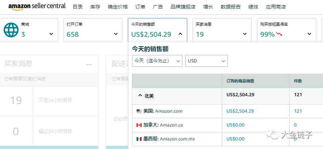This screenshot has height=149, width=323.
Task: Click the 订购的商品销量 column header
Action: (x=241, y=81)
